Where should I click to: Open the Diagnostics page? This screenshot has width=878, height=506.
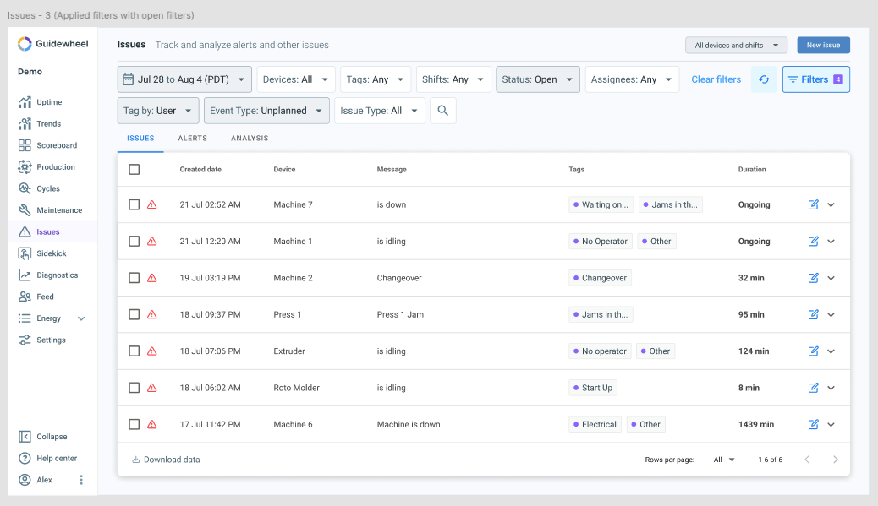[48, 275]
